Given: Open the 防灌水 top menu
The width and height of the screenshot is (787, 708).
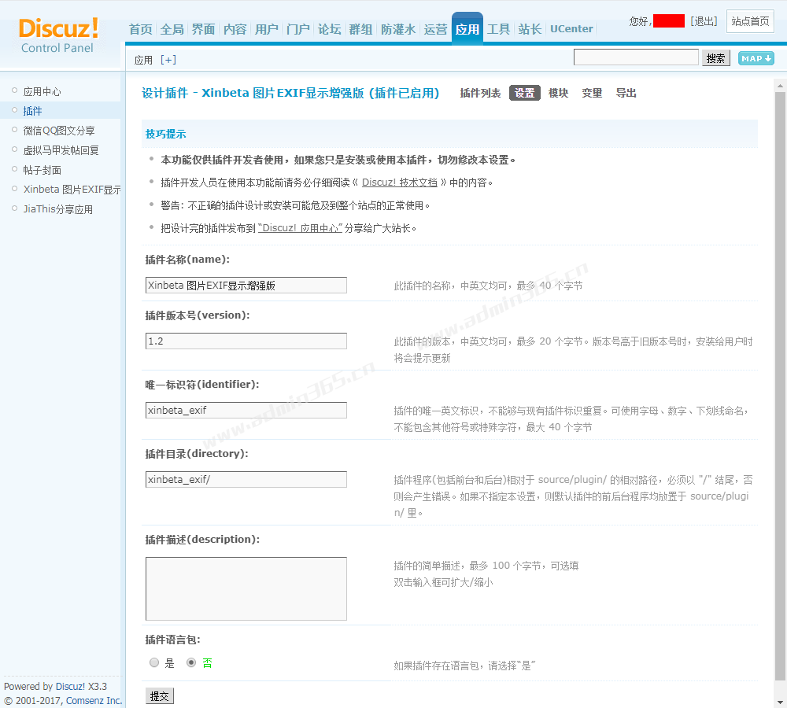Looking at the screenshot, I should point(398,29).
